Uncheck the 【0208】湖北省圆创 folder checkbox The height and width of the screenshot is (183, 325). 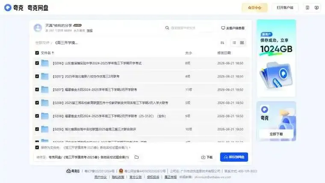(37, 129)
